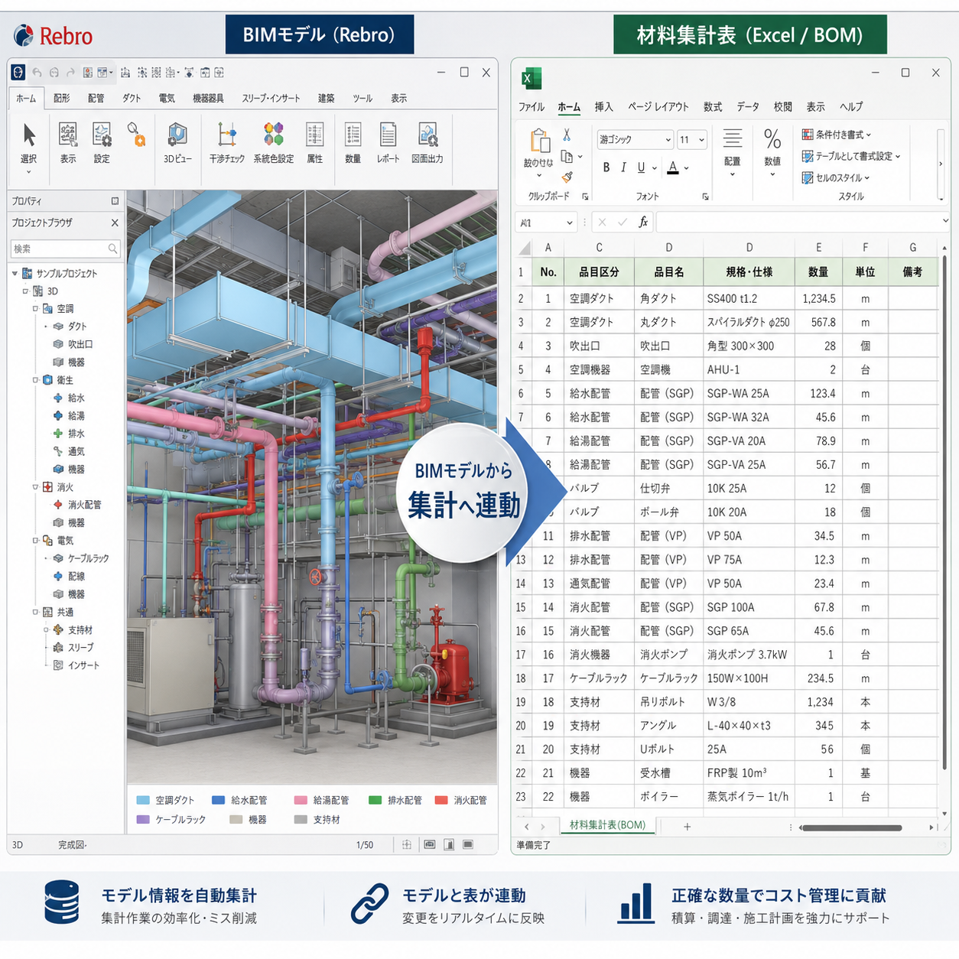Image resolution: width=959 pixels, height=959 pixels.
Task: Select 消火配管 in project tree
Action: (x=84, y=505)
